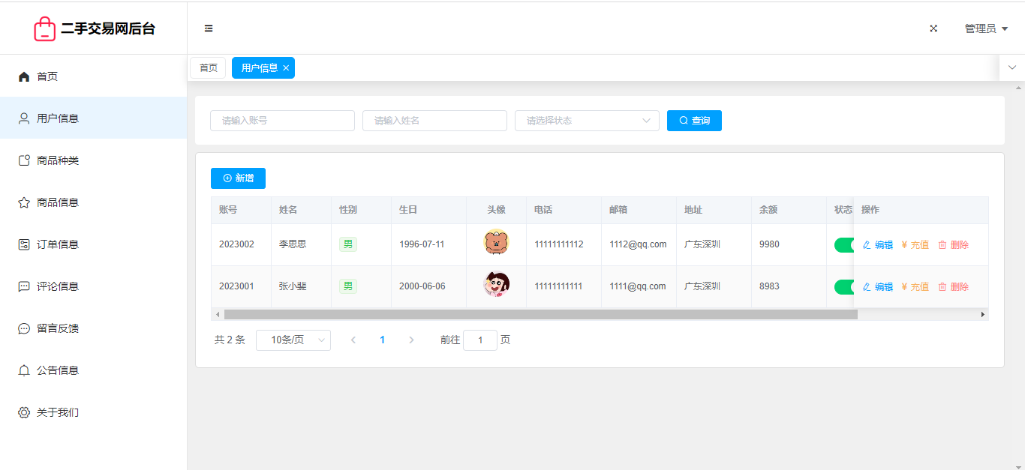Image resolution: width=1025 pixels, height=470 pixels.
Task: Click the shopping bag logo icon
Action: (44, 28)
